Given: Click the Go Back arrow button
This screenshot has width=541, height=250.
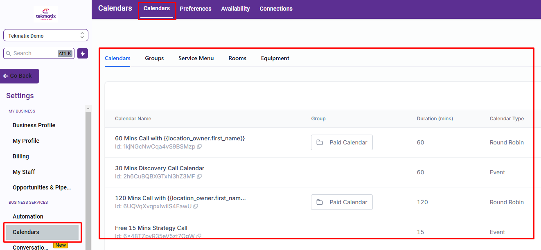Looking at the screenshot, I should coord(20,76).
